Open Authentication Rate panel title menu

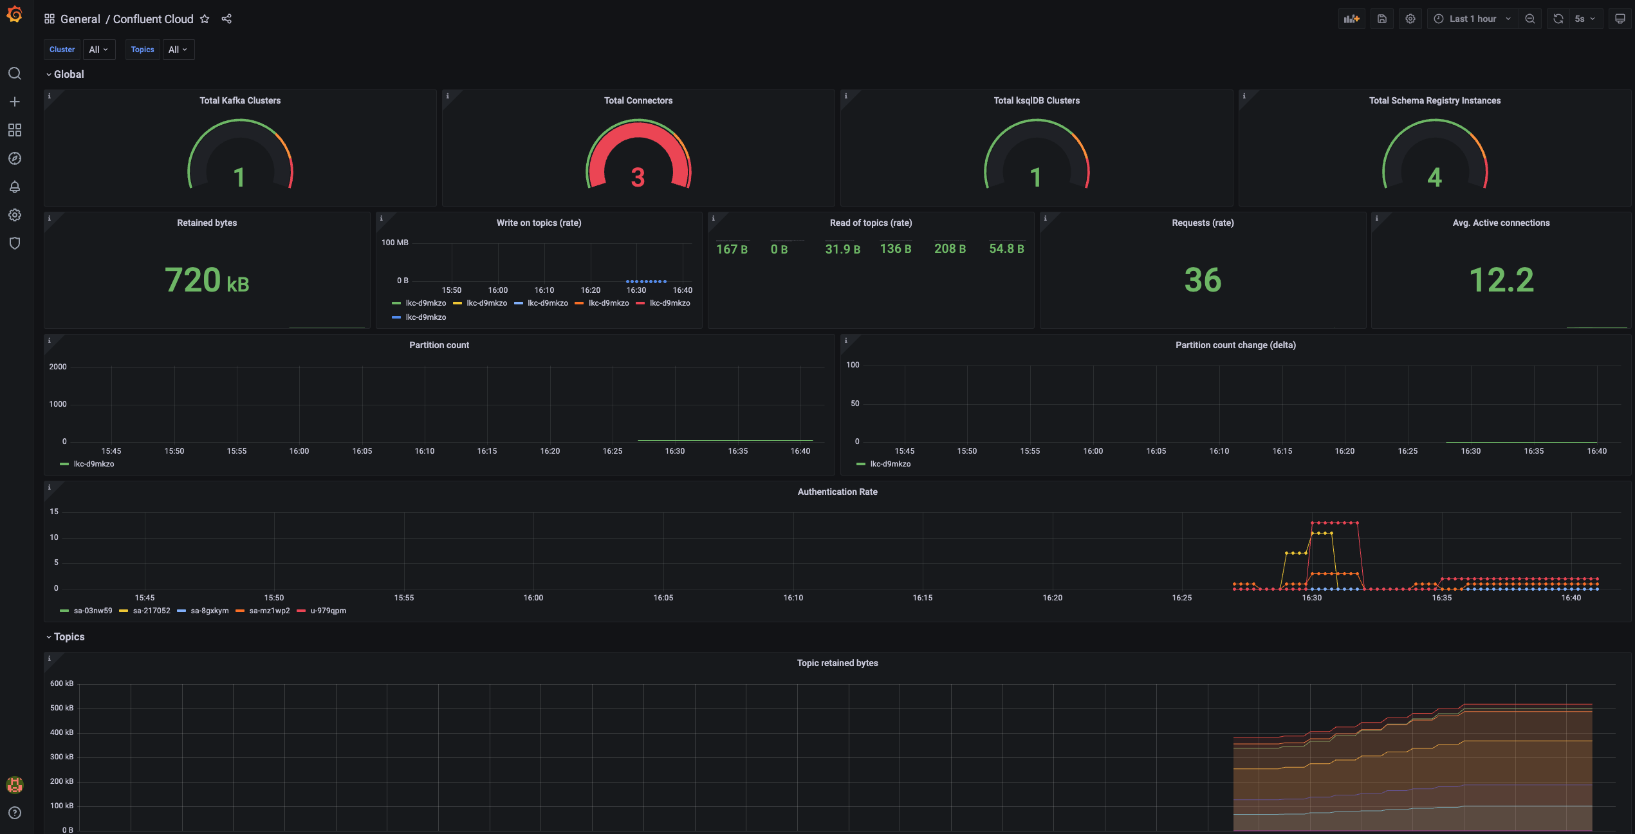click(837, 492)
